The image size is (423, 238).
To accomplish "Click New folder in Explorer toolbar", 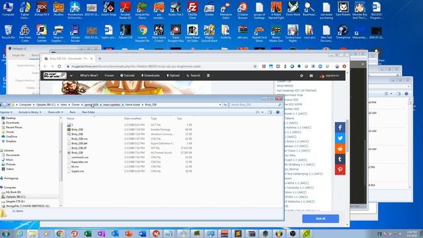I will pyautogui.click(x=88, y=112).
